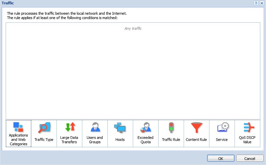266x165 pixels.
Task: Confirm the dialog with OK
Action: (x=220, y=158)
